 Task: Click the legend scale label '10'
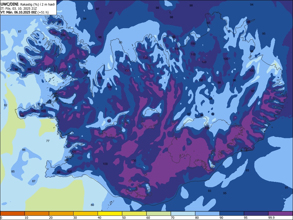pos(26,218)
